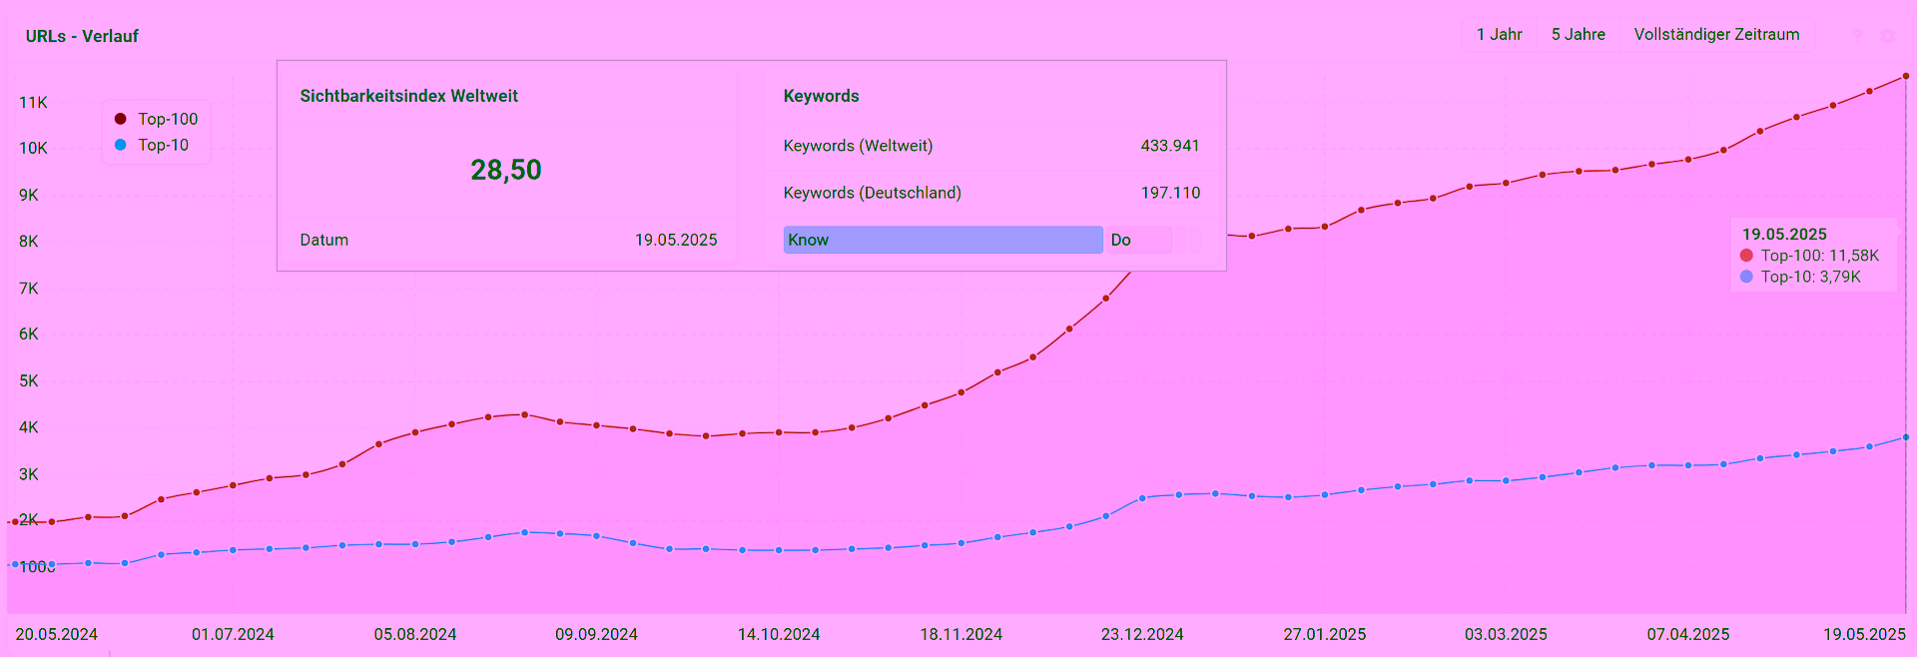The image size is (1917, 657).
Task: Switch chart range to 1 Jahr
Action: click(x=1499, y=34)
